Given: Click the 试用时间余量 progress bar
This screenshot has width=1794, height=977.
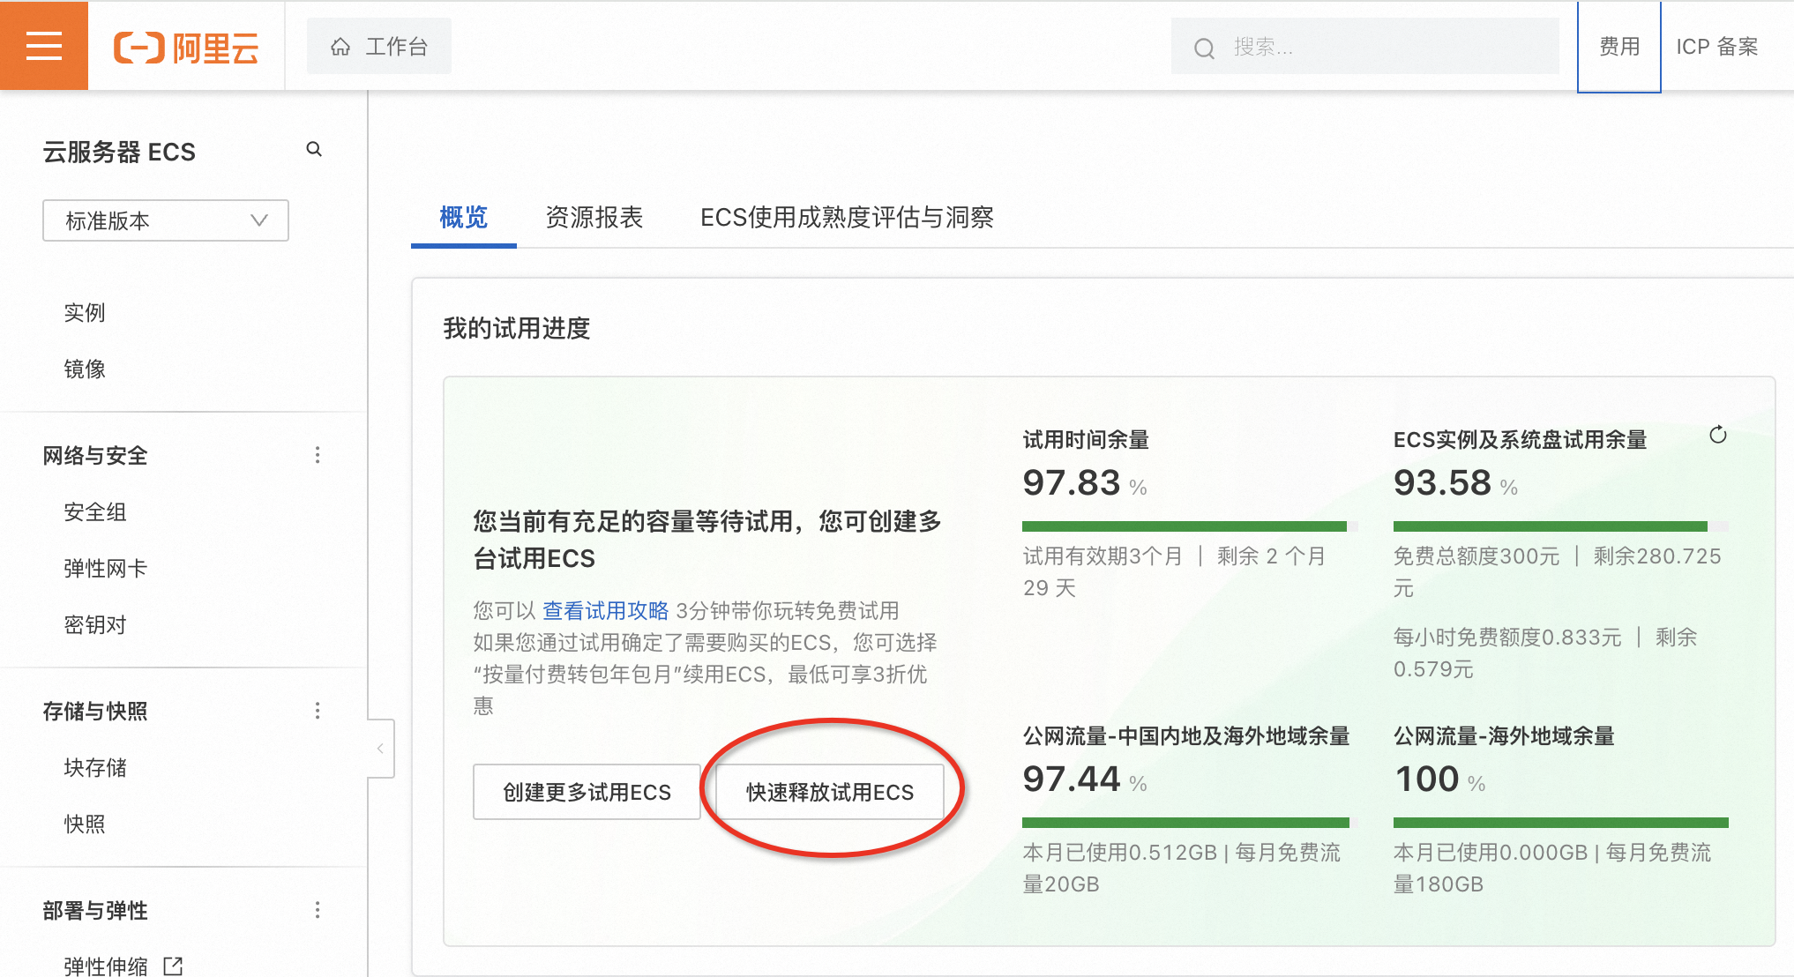Looking at the screenshot, I should pos(1190,526).
